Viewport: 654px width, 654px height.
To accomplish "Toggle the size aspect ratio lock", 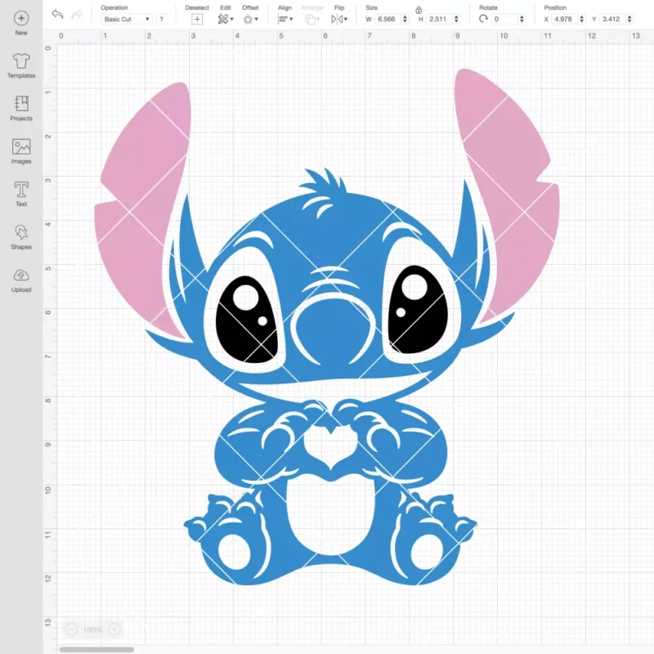I will (419, 10).
